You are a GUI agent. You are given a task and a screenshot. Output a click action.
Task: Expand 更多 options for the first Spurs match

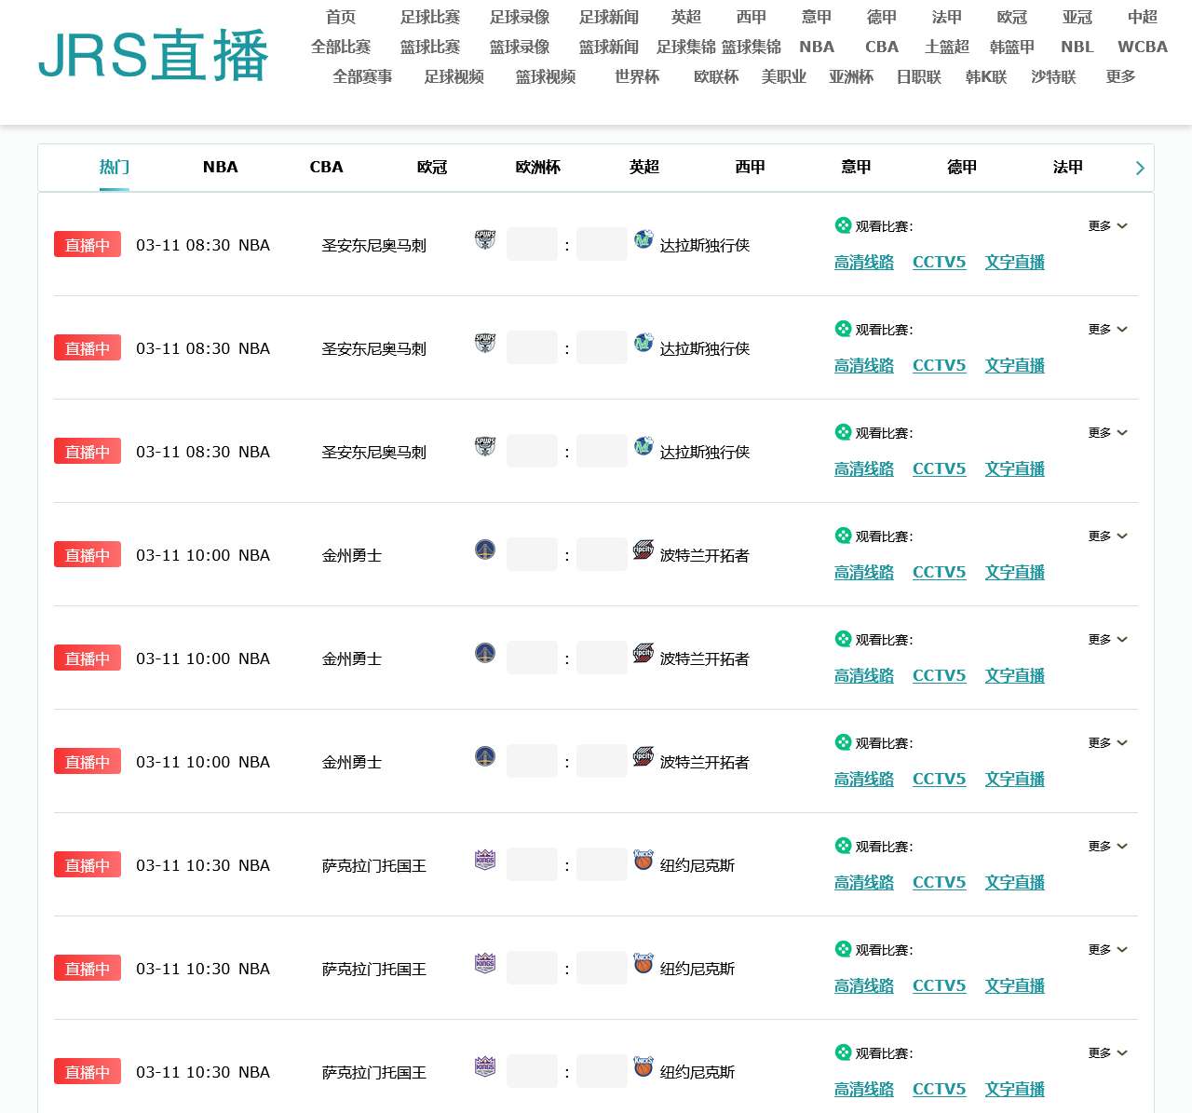1107,225
